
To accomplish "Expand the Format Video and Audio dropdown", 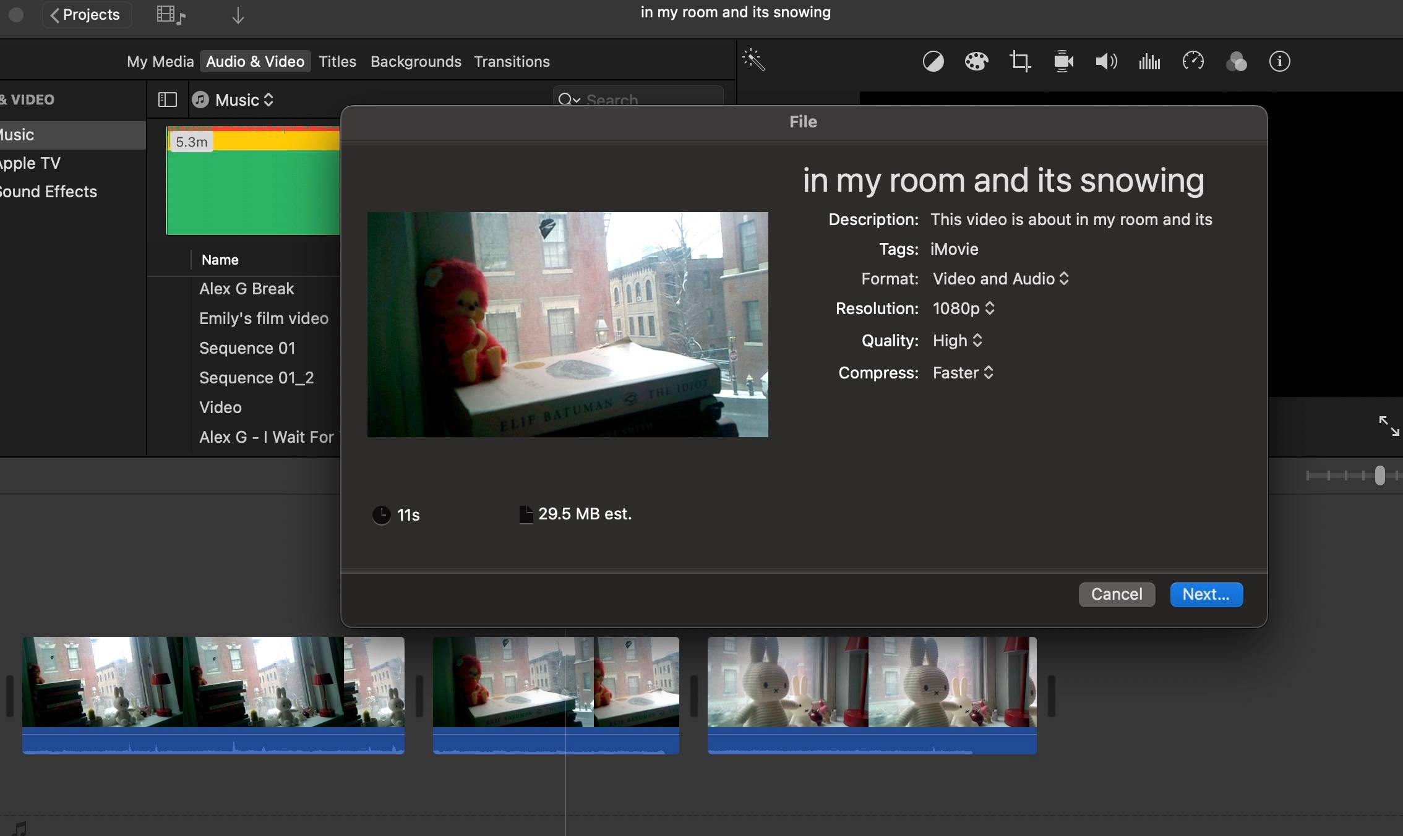I will pos(1000,279).
